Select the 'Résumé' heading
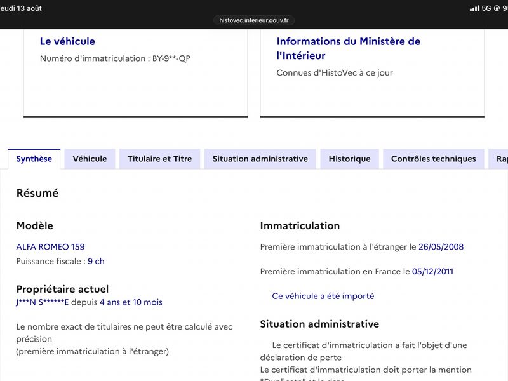 (37, 193)
